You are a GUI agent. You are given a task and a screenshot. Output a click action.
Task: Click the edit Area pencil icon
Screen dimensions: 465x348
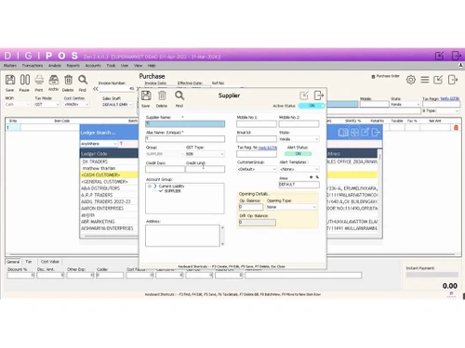(x=317, y=177)
